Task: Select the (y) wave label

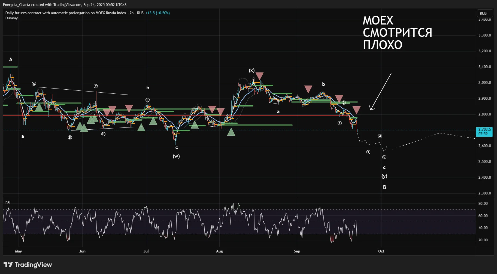Action: point(384,176)
